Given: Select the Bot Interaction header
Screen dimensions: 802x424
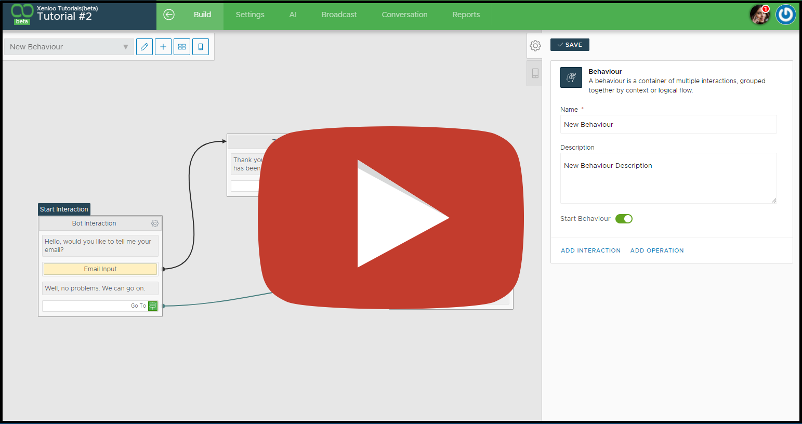Looking at the screenshot, I should (94, 223).
